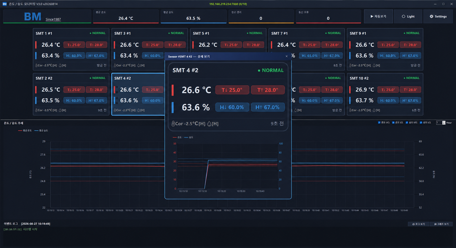This screenshot has height=248, width=456.
Task: Click the thermometer icon in the SMT 4 #2 detail popup
Action: click(x=173, y=124)
